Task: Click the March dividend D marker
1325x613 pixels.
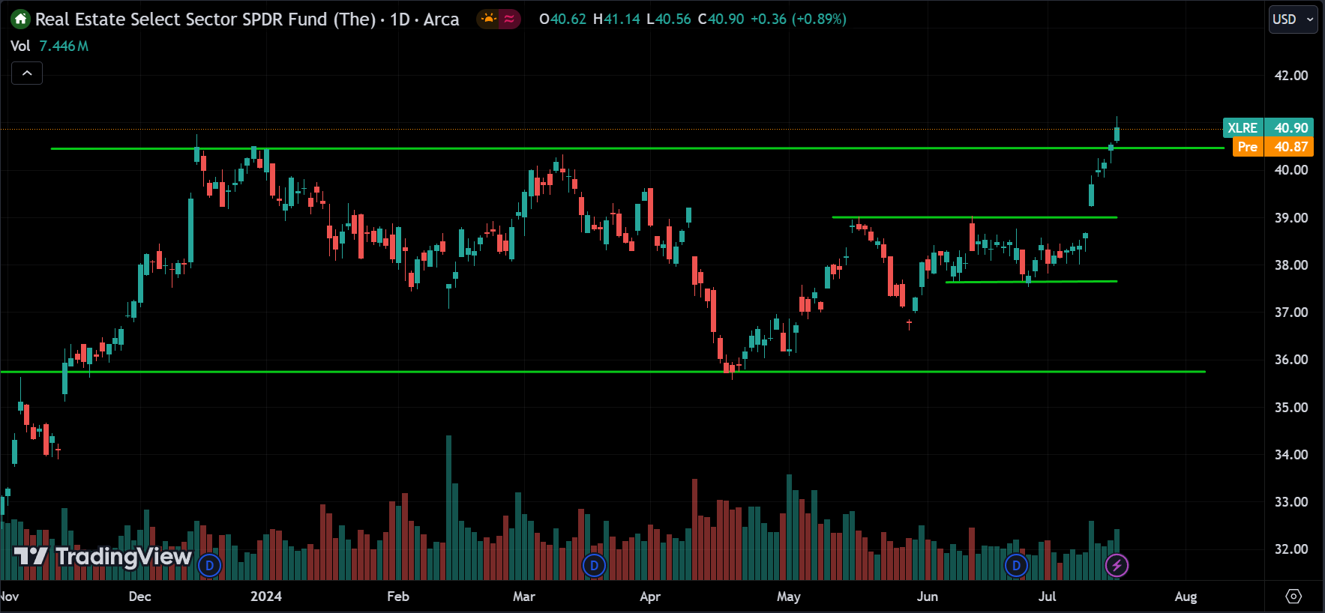Action: point(594,565)
